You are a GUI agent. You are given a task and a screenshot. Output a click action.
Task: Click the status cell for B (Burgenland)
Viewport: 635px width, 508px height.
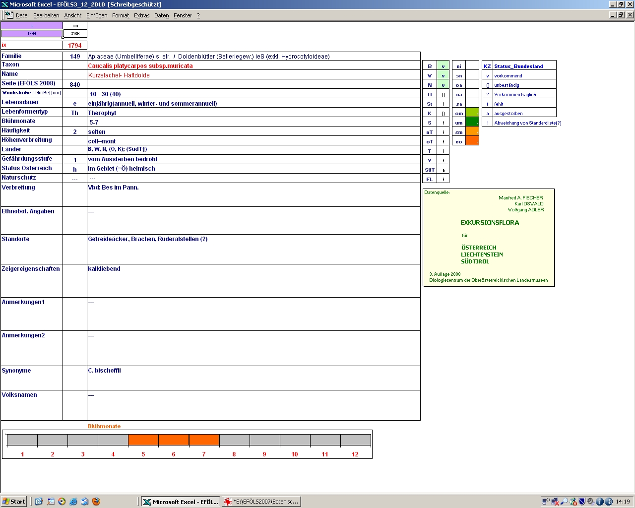443,66
